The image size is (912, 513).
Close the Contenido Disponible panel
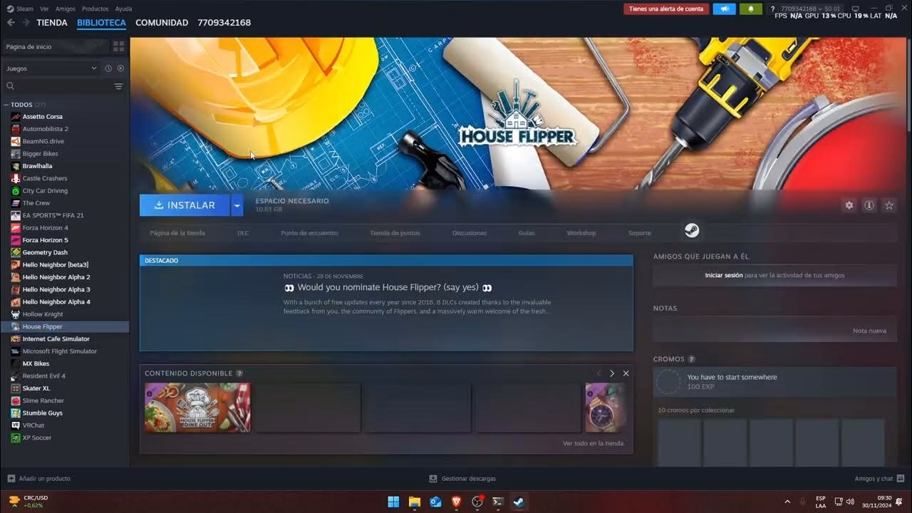coord(626,373)
